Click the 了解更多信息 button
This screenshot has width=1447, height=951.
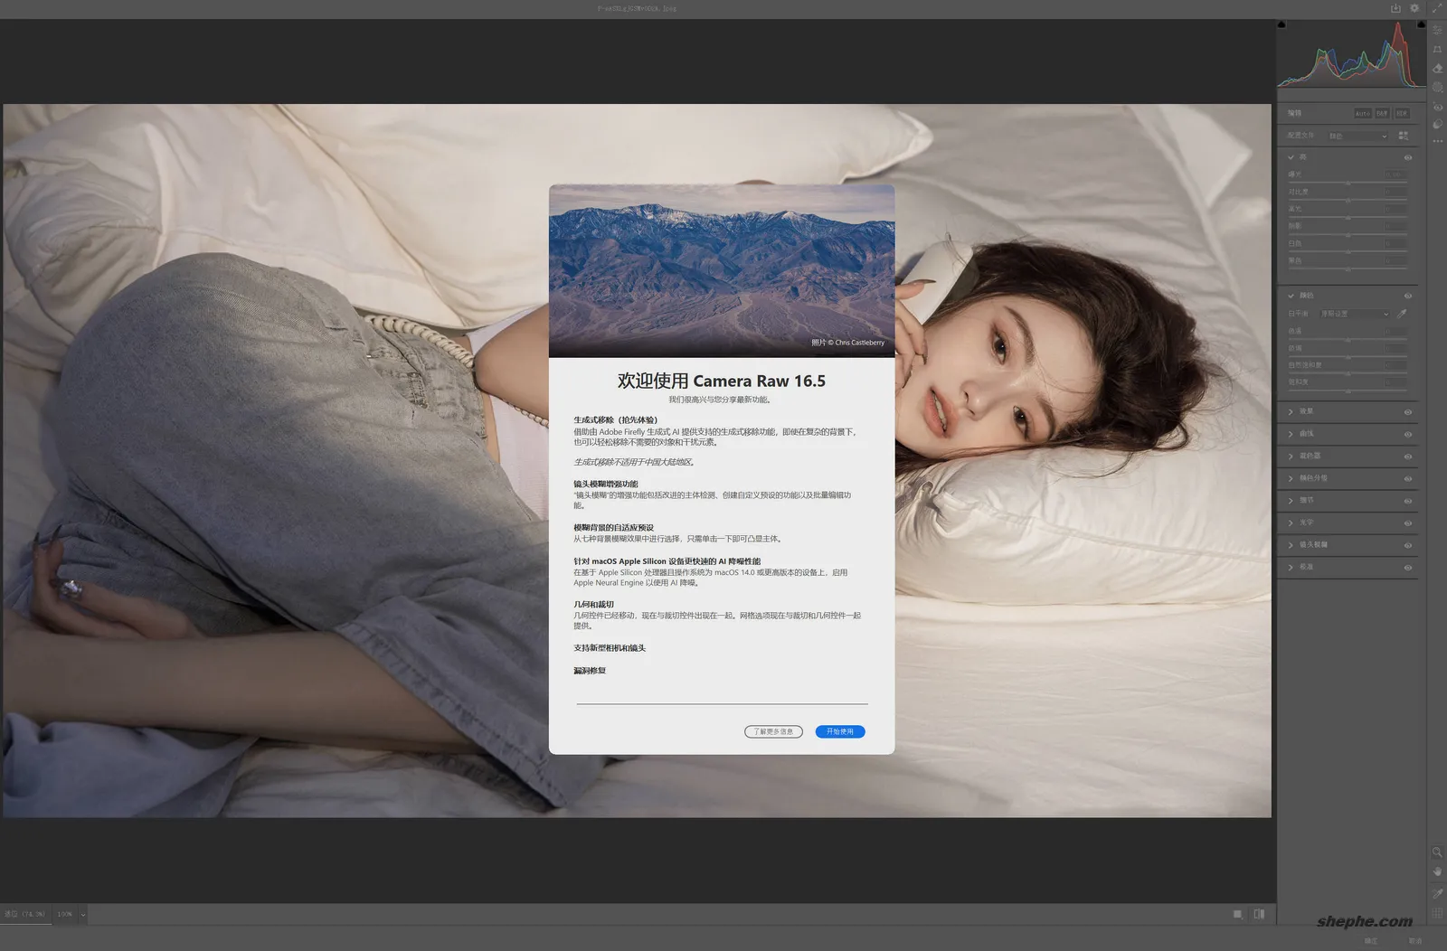[x=773, y=731]
